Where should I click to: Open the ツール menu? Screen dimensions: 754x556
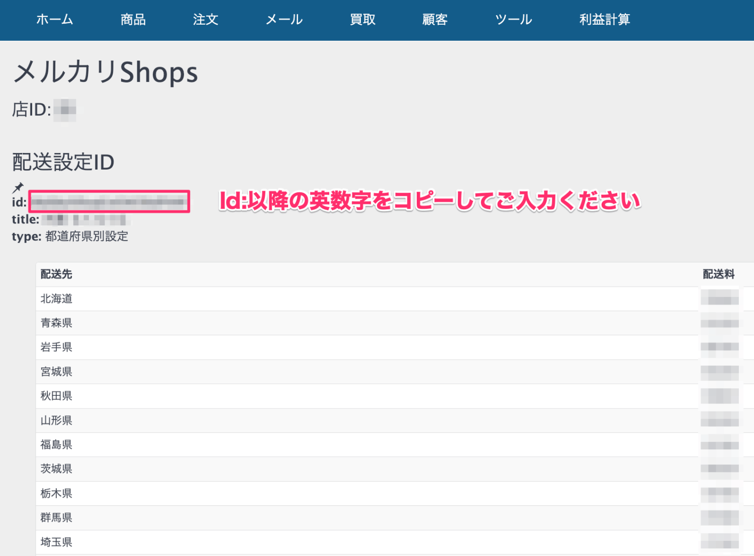(x=513, y=20)
